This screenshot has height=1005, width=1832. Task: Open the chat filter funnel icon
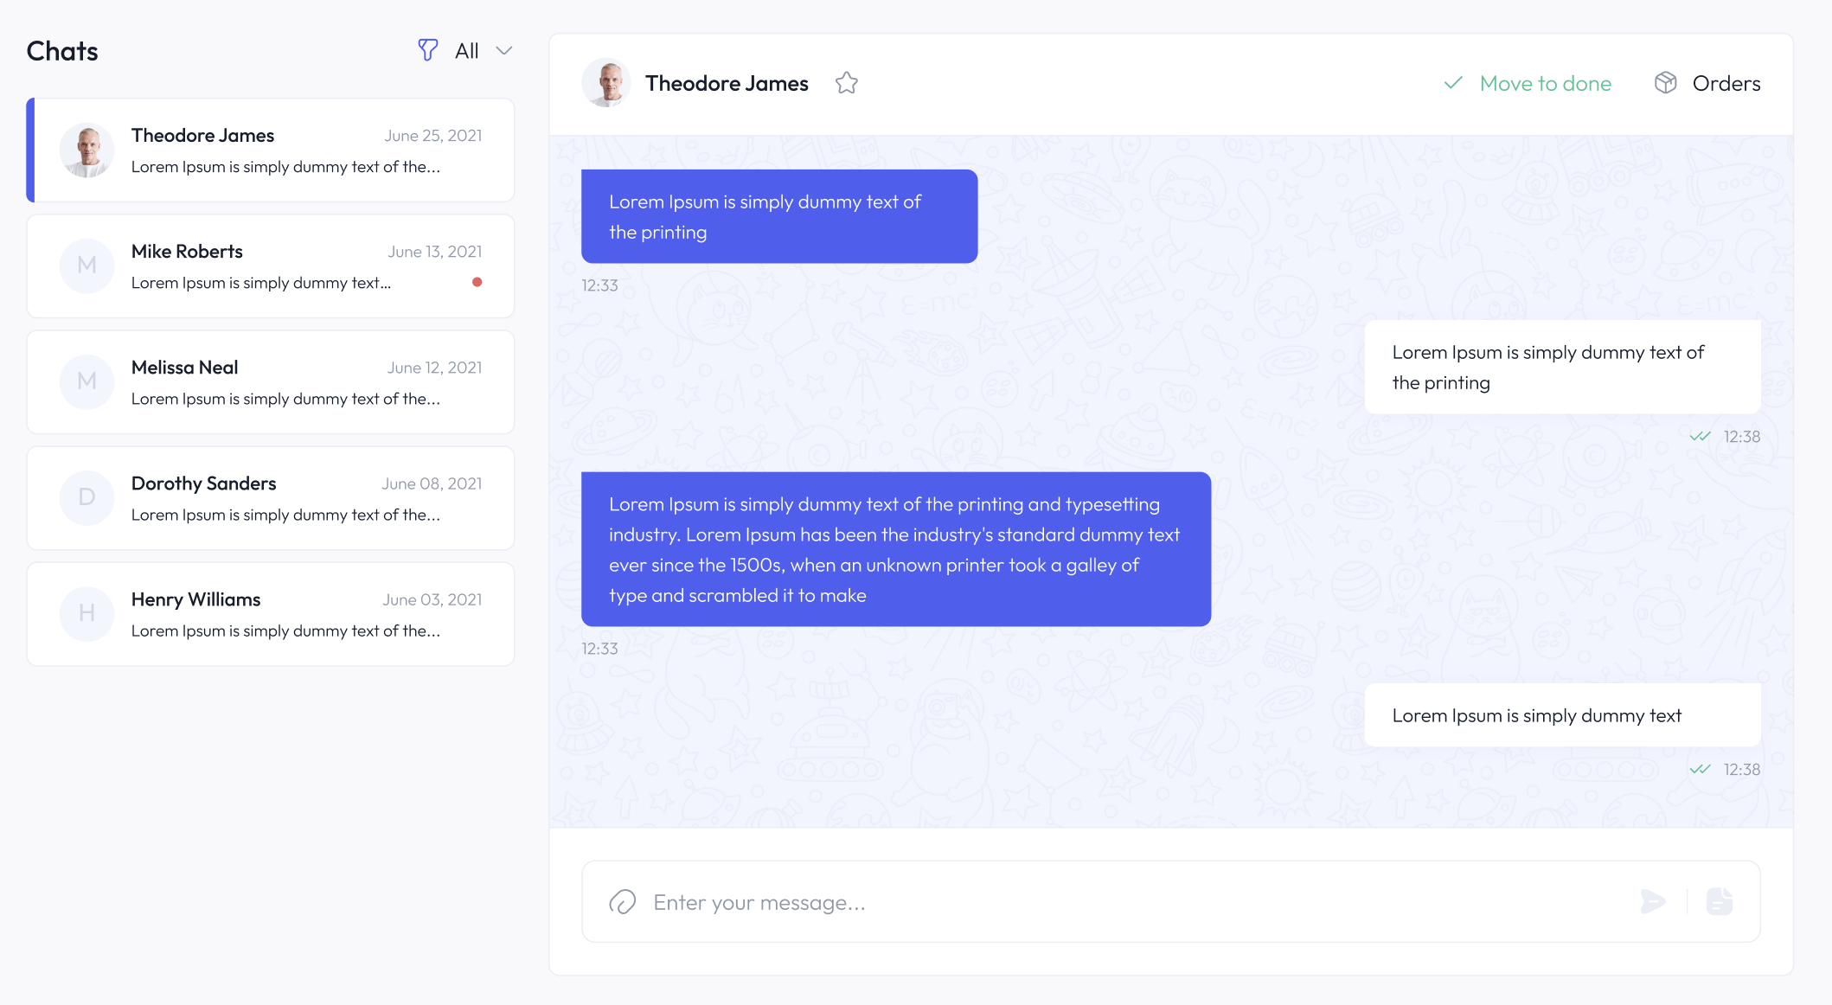click(x=427, y=50)
